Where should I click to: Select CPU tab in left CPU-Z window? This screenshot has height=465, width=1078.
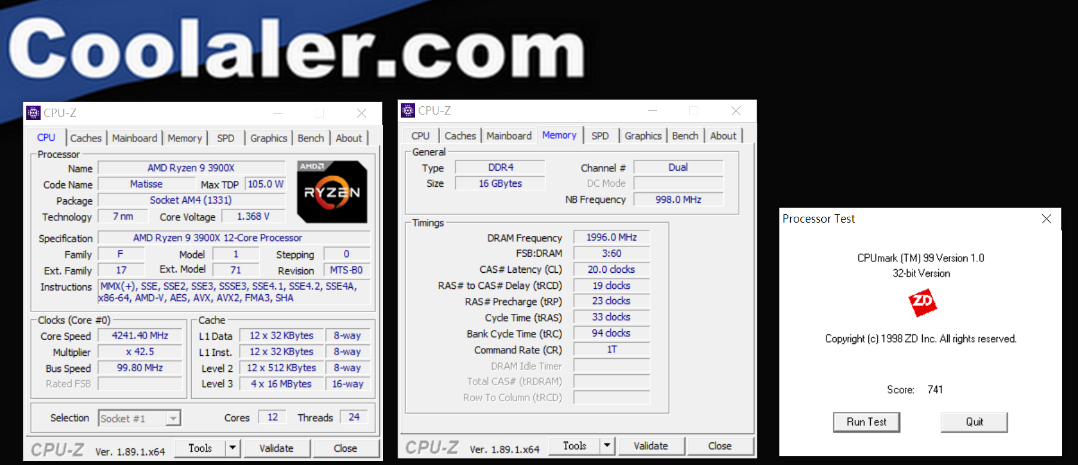(x=46, y=137)
